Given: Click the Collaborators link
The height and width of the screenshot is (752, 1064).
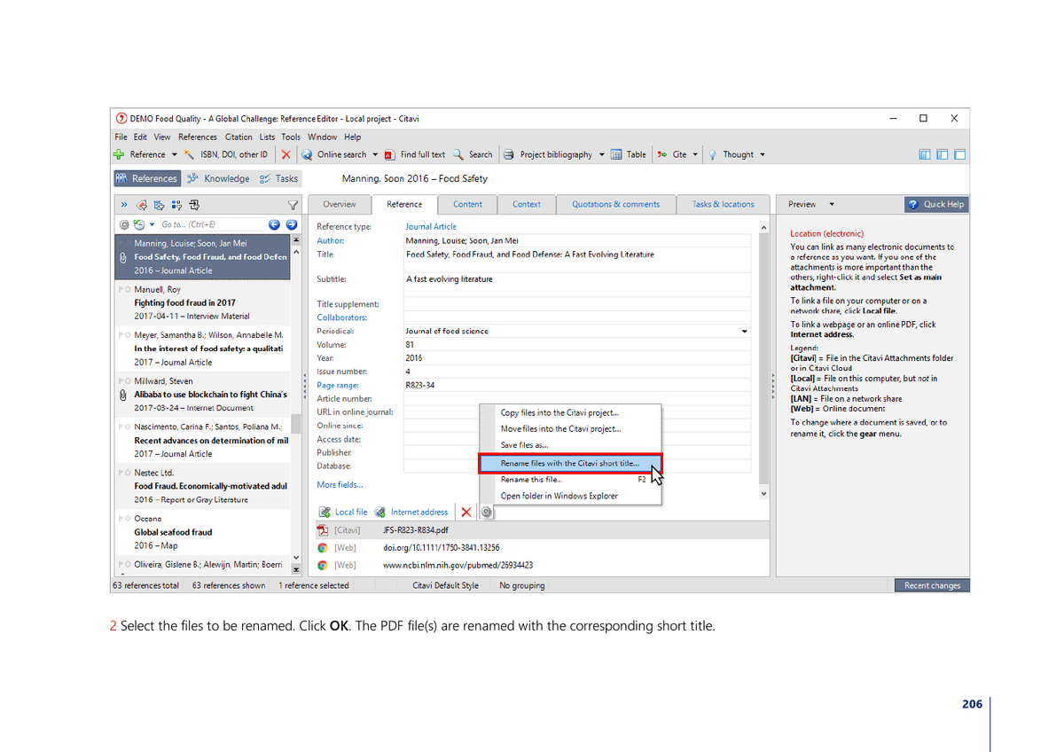Looking at the screenshot, I should click(x=342, y=317).
